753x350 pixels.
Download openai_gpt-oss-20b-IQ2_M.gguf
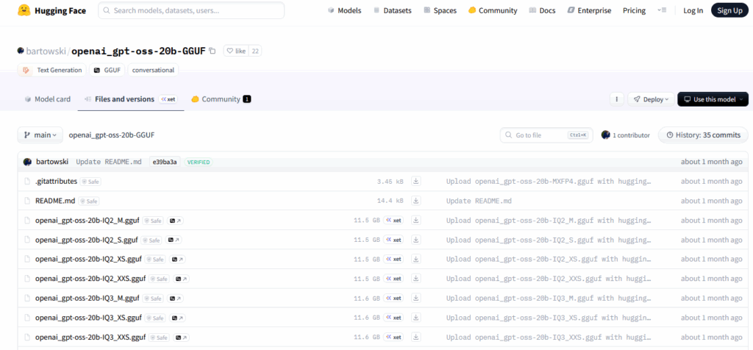point(416,220)
